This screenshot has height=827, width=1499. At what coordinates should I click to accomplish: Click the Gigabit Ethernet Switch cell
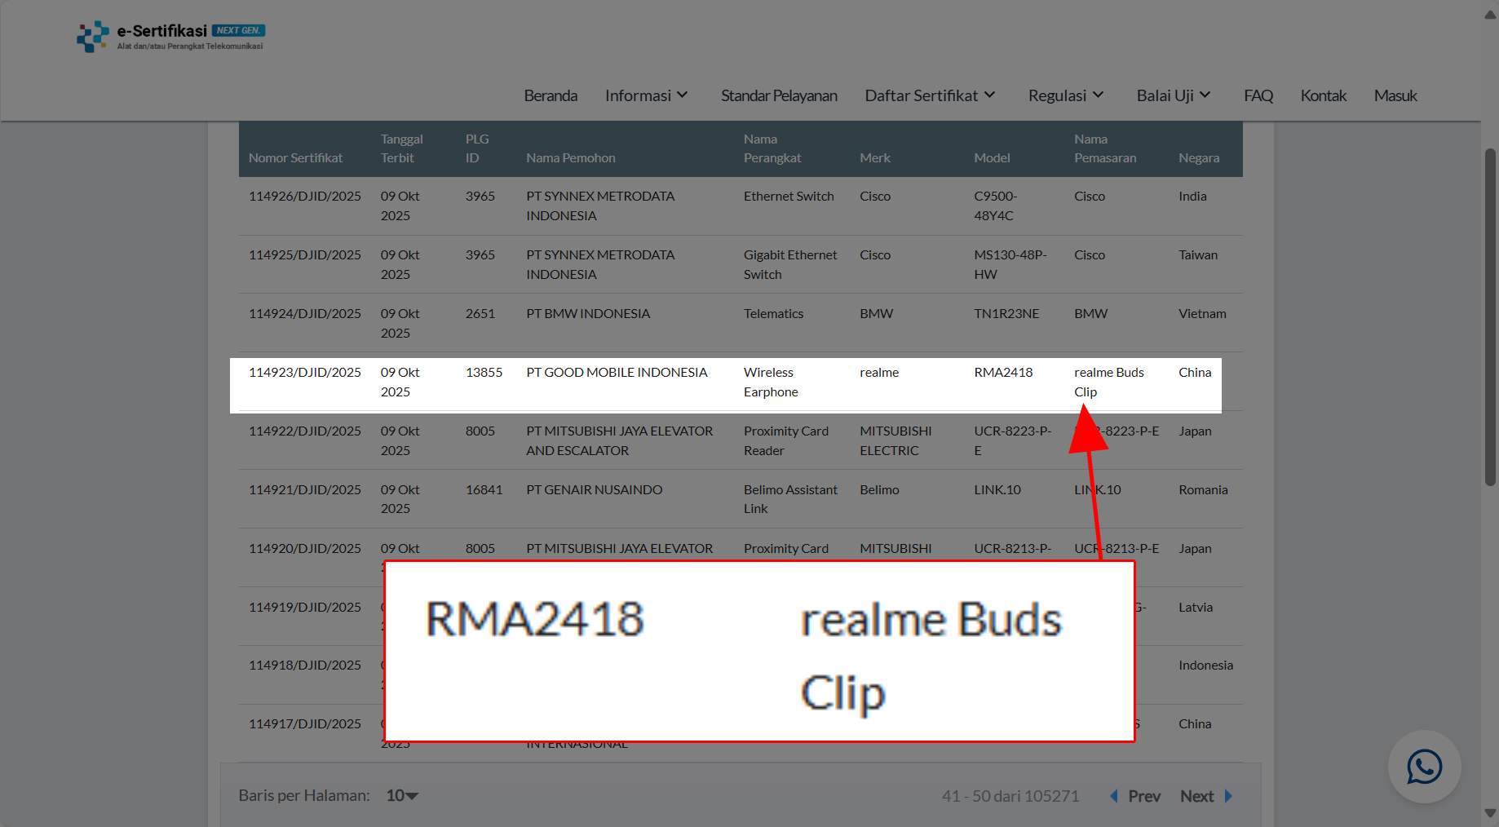coord(790,264)
